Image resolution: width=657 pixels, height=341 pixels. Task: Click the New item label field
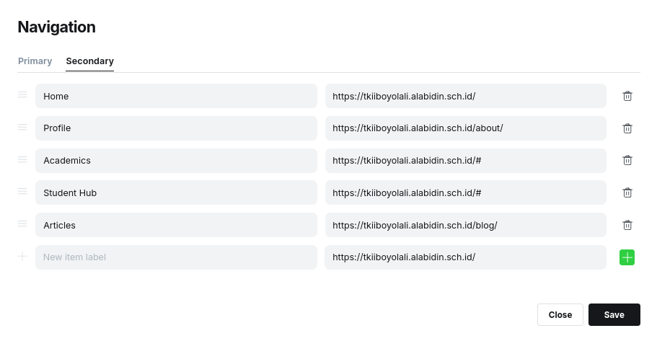(x=176, y=257)
